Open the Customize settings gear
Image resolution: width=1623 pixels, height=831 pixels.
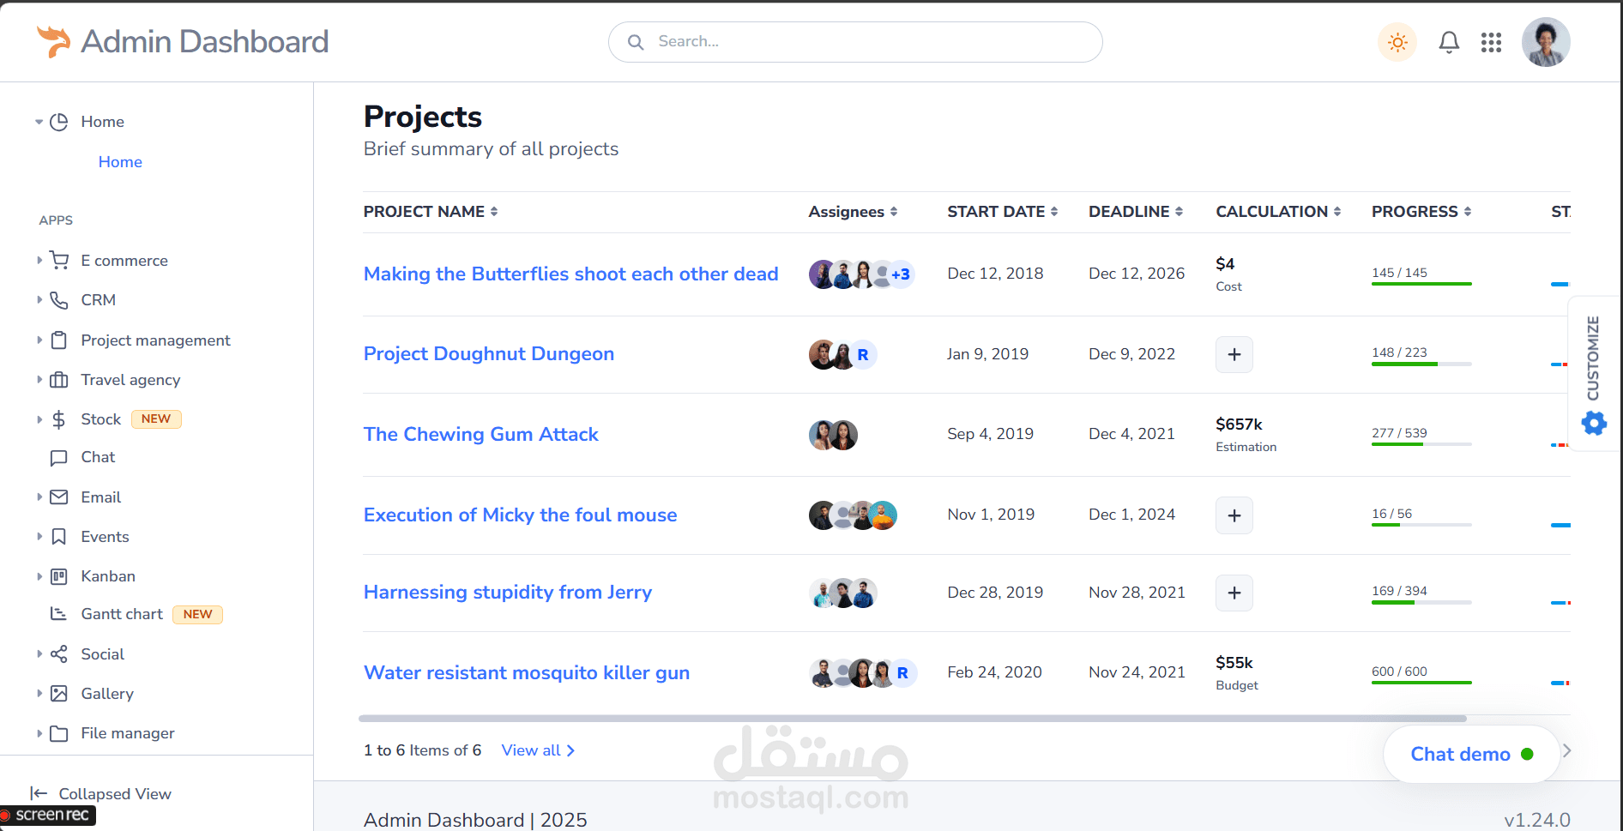click(1594, 423)
